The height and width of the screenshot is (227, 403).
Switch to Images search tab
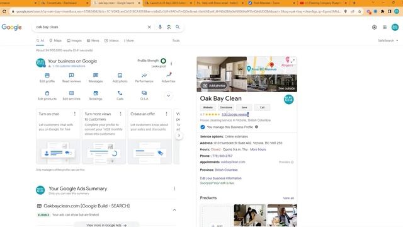coord(74,40)
